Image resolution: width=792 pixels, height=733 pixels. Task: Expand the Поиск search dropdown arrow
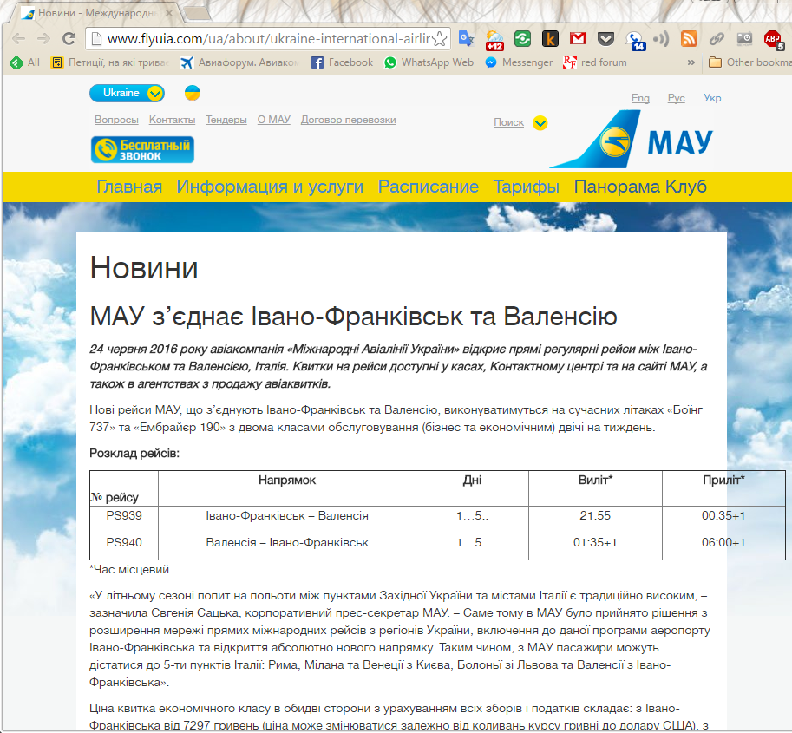click(x=540, y=123)
